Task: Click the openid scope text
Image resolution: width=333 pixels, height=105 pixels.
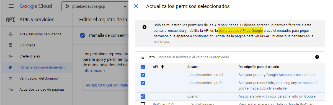Action: pos(193,96)
